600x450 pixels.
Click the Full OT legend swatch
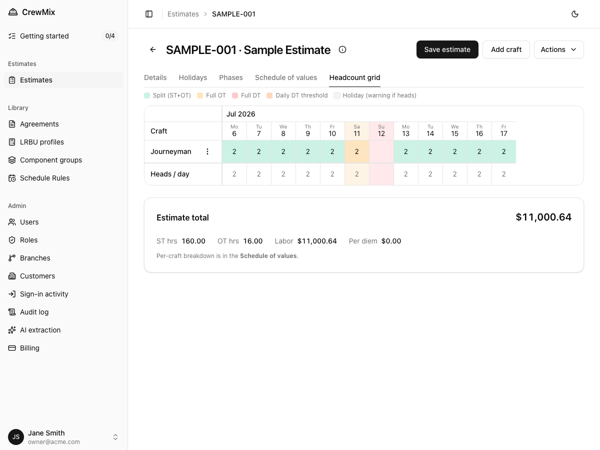(x=200, y=95)
